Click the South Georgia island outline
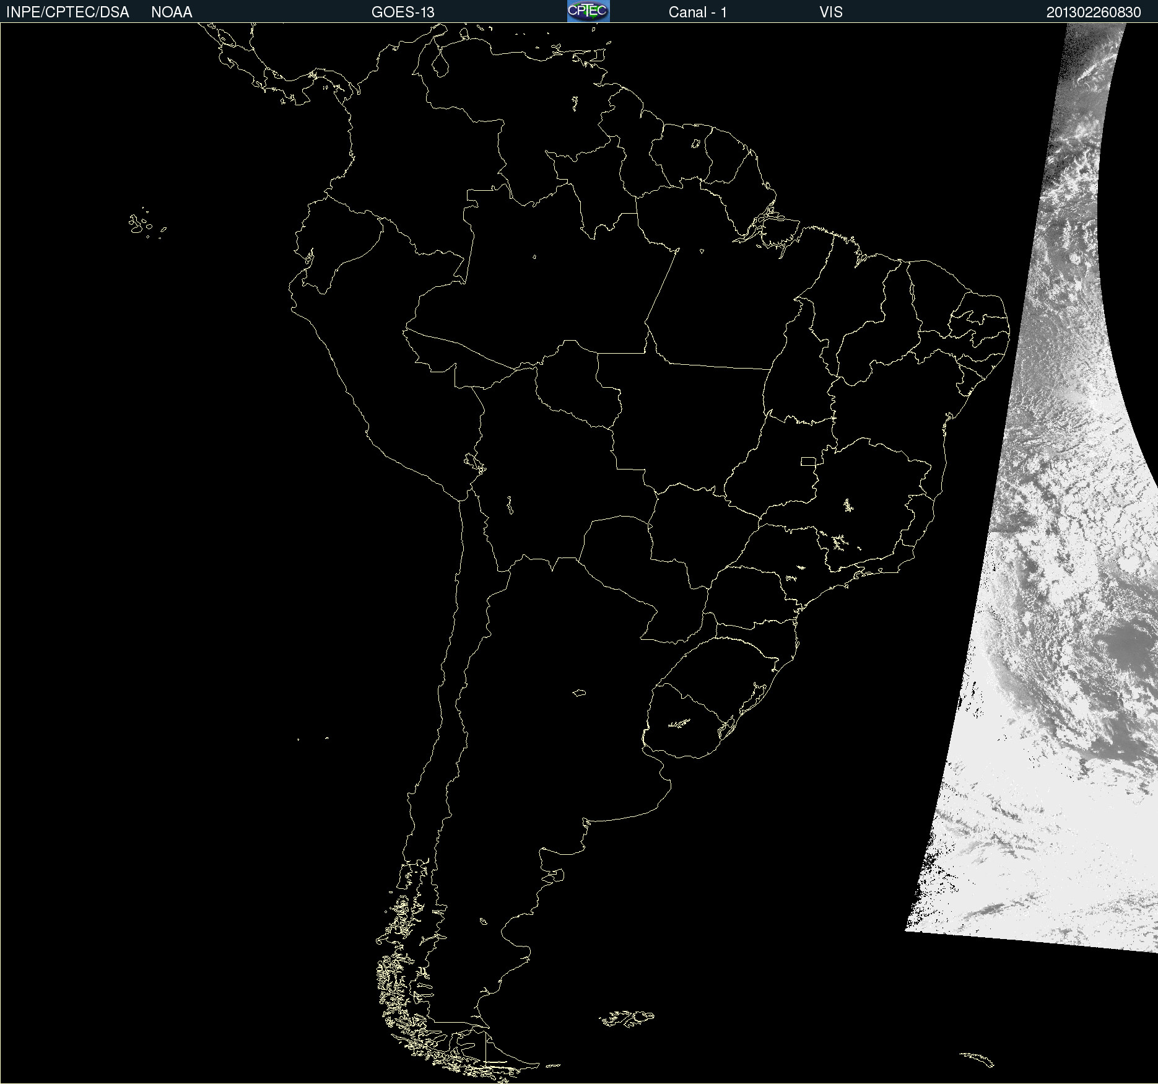Image resolution: width=1158 pixels, height=1084 pixels. 977,1059
